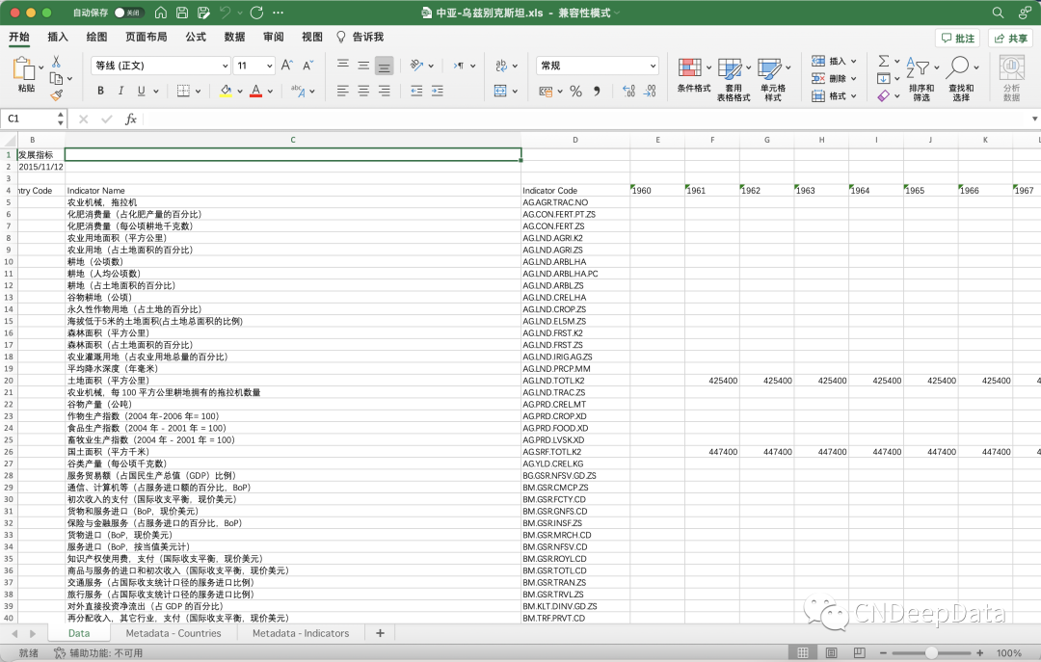Apply the red font color
This screenshot has height=662, width=1041.
point(255,91)
